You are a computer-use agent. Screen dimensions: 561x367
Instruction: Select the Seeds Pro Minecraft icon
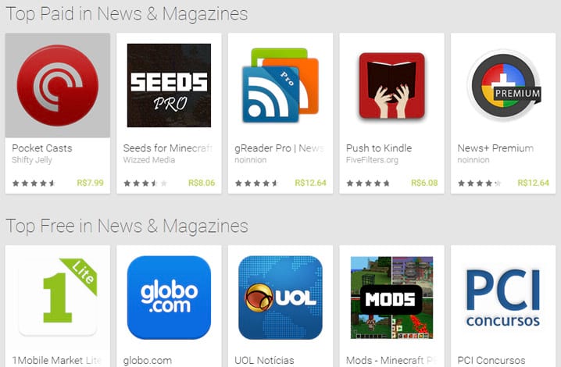pyautogui.click(x=169, y=85)
